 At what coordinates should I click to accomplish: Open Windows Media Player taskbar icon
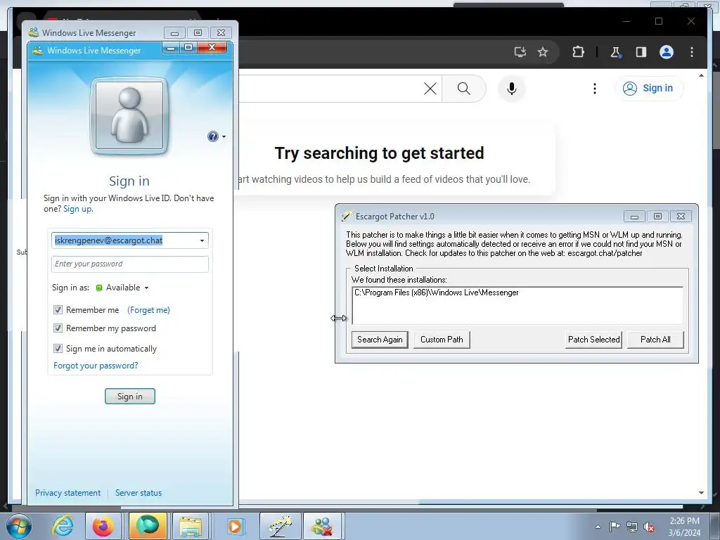235,526
